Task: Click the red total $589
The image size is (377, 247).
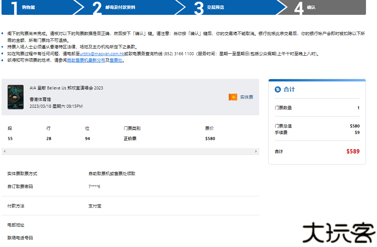Action: coord(353,151)
